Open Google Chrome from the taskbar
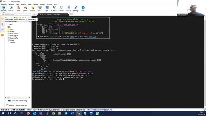This screenshot has height=116, width=206. [53, 113]
